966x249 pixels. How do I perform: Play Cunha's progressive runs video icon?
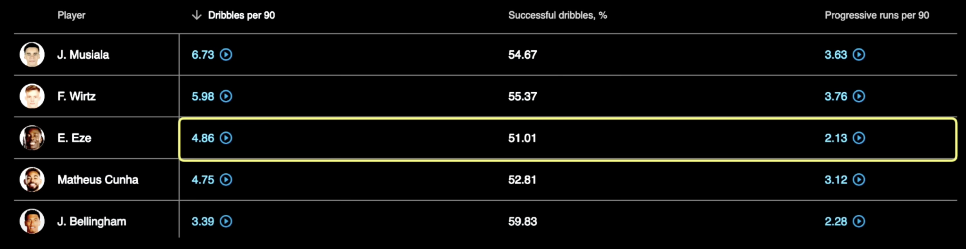(859, 179)
